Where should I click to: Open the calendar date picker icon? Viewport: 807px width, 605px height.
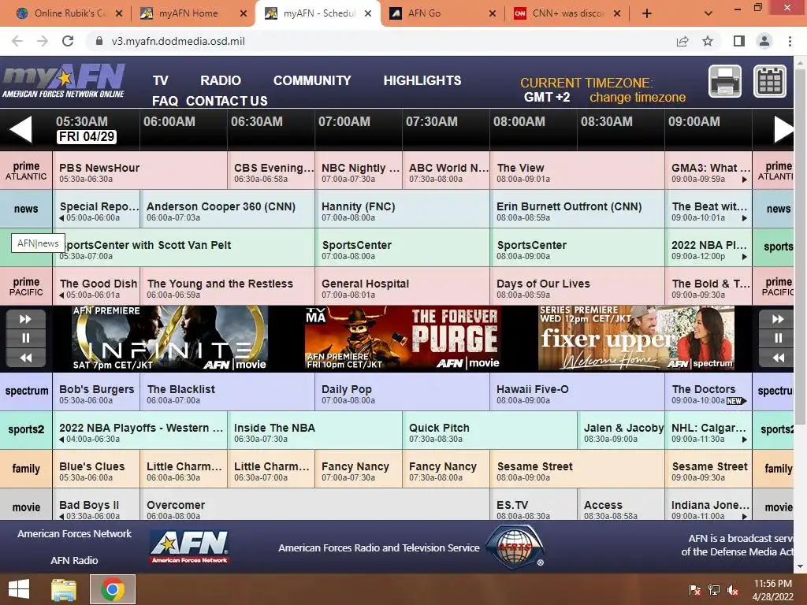[770, 81]
